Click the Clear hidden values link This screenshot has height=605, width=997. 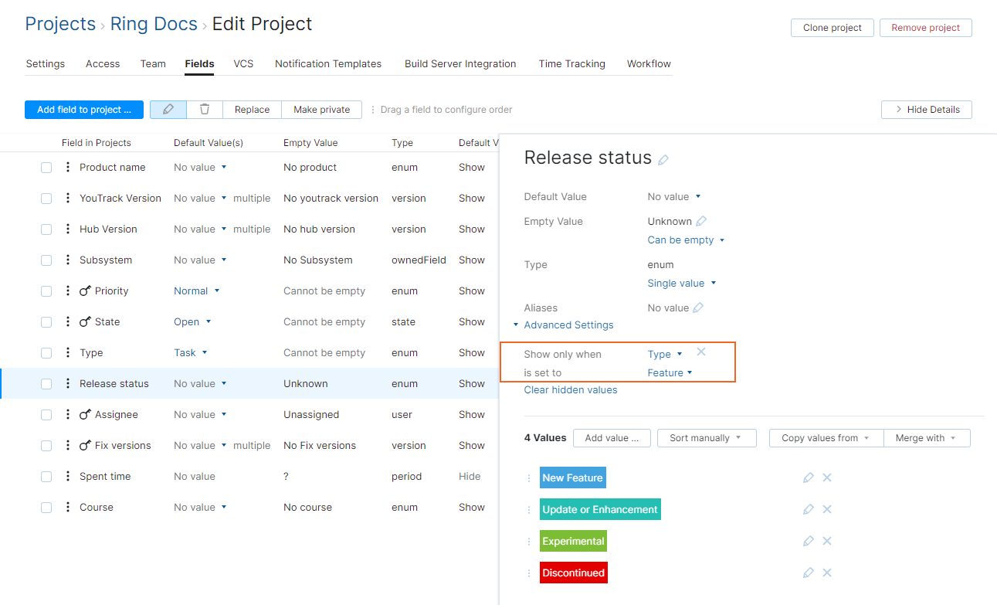[x=570, y=389]
